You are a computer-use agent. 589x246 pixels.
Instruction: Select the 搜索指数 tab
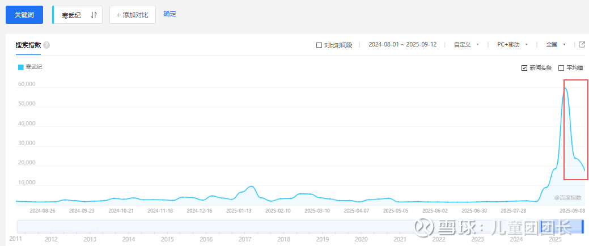(x=28, y=45)
